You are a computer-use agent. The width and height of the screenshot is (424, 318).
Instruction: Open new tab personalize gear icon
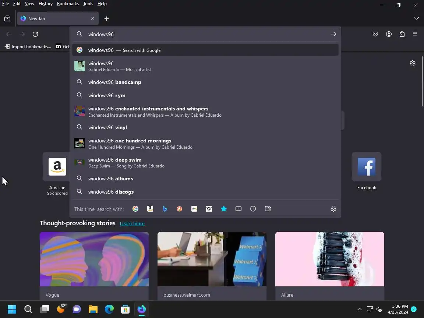[412, 63]
